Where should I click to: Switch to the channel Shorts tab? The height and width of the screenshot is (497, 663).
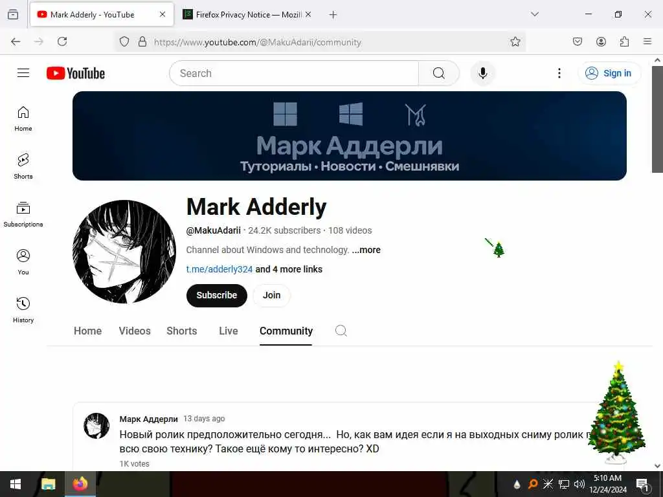click(x=182, y=331)
